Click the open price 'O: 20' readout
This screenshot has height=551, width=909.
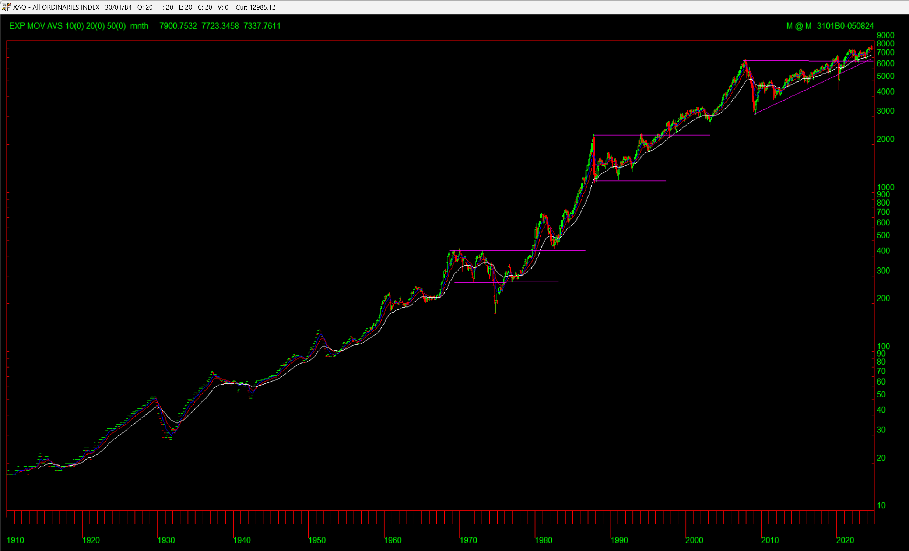click(145, 7)
